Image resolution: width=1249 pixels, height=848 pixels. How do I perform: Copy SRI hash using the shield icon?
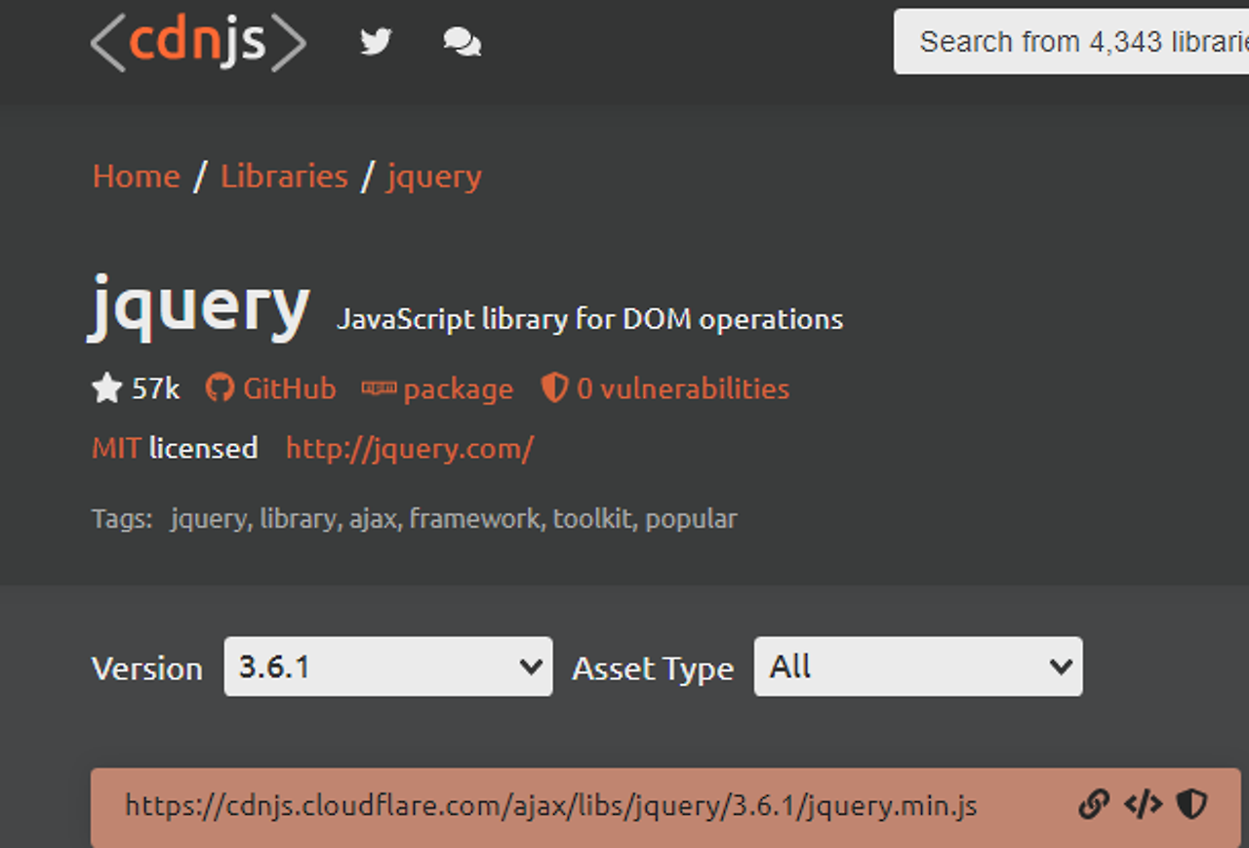pos(1191,804)
